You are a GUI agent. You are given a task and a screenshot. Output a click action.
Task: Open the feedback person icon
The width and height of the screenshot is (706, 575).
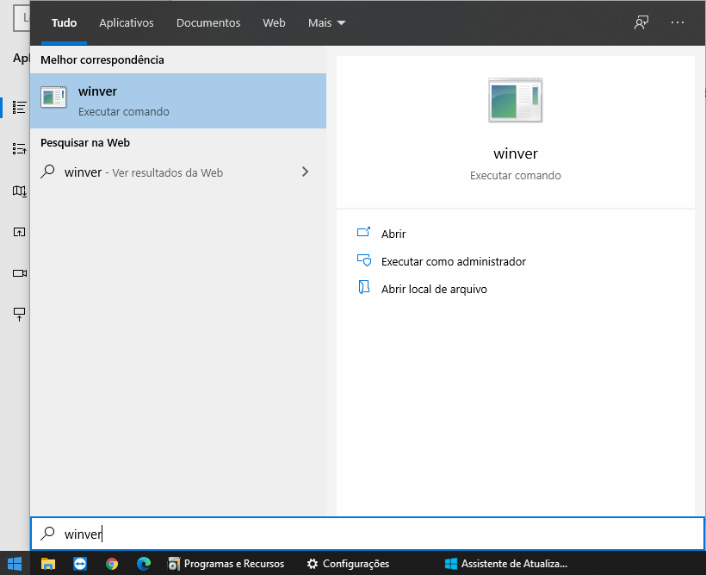click(641, 22)
